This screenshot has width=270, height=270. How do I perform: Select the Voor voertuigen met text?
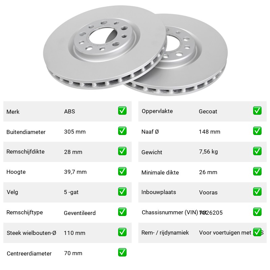point(225,233)
